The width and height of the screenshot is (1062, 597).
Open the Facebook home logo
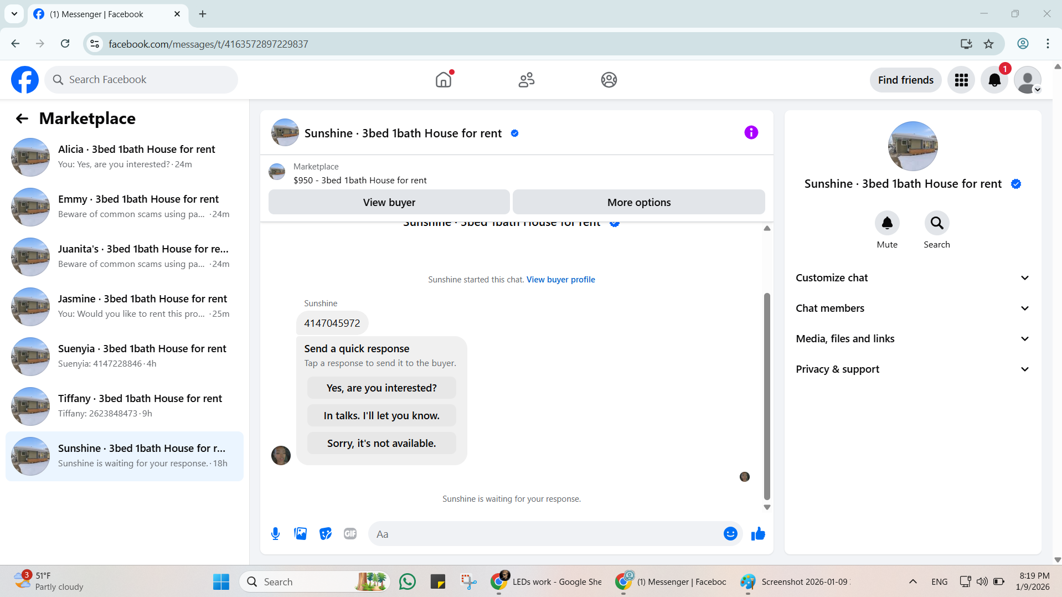(25, 80)
